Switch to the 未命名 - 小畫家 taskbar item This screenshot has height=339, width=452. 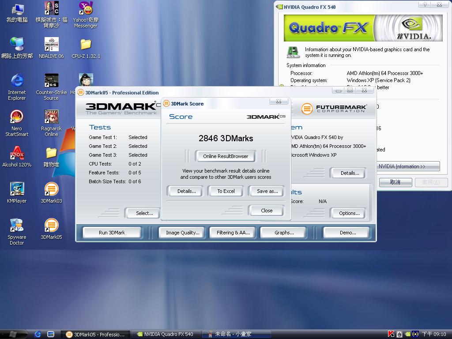pyautogui.click(x=237, y=335)
